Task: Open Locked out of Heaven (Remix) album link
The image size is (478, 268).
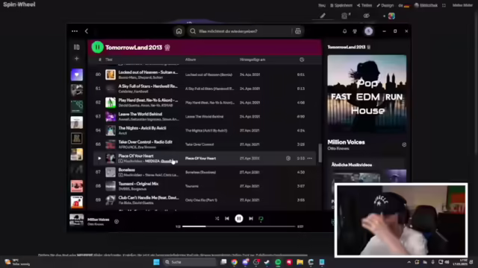Action: point(209,74)
